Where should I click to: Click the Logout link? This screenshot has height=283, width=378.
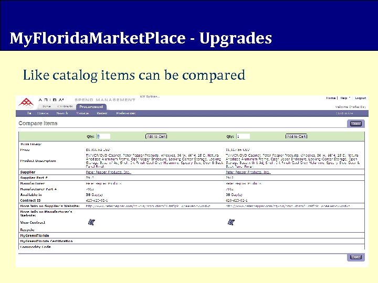(x=360, y=98)
